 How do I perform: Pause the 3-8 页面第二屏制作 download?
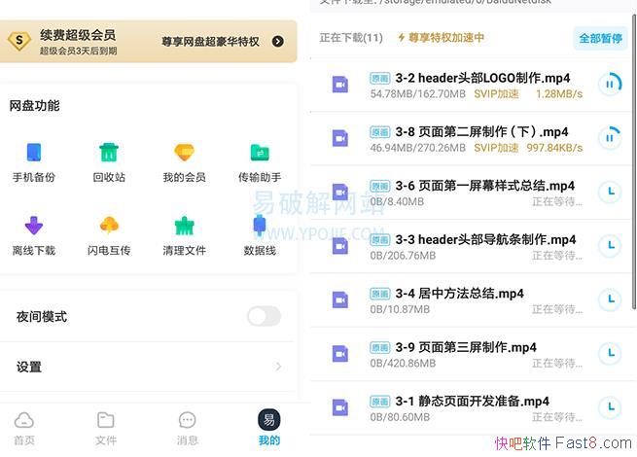[610, 138]
